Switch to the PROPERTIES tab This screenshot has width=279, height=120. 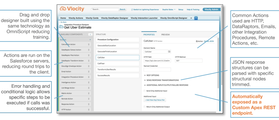click(x=149, y=35)
